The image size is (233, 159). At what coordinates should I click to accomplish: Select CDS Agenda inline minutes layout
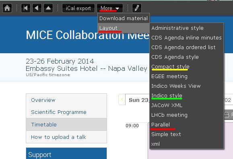tap(186, 37)
